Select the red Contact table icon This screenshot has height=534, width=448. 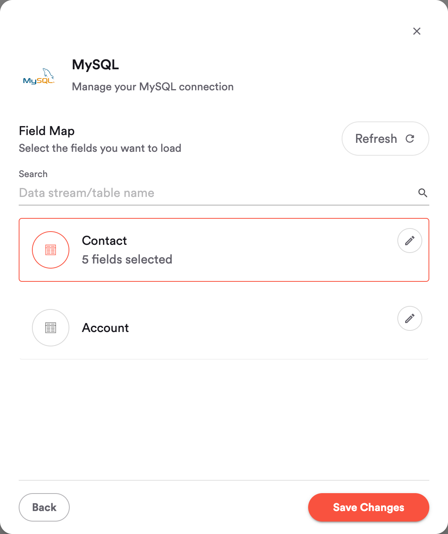(51, 250)
